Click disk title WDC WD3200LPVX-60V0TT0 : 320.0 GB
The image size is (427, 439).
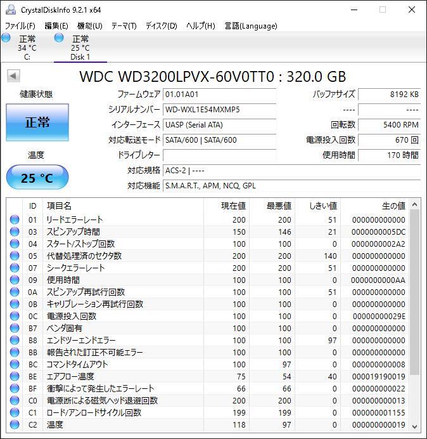(x=212, y=76)
